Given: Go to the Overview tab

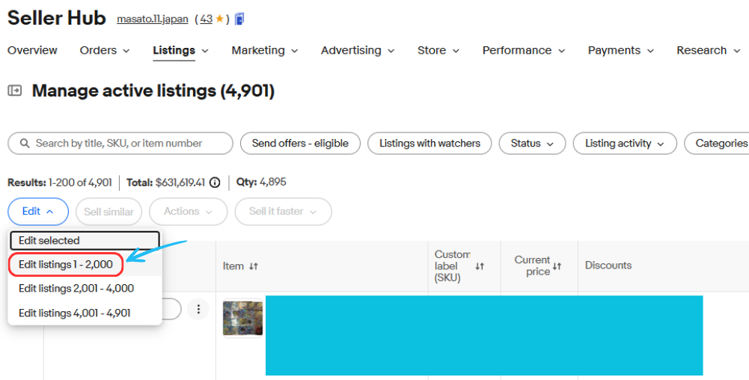Looking at the screenshot, I should tap(32, 50).
